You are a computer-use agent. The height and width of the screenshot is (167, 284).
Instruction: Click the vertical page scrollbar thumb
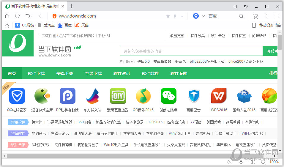click(x=280, y=42)
